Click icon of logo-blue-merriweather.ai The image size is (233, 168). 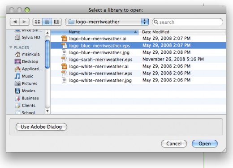64,39
